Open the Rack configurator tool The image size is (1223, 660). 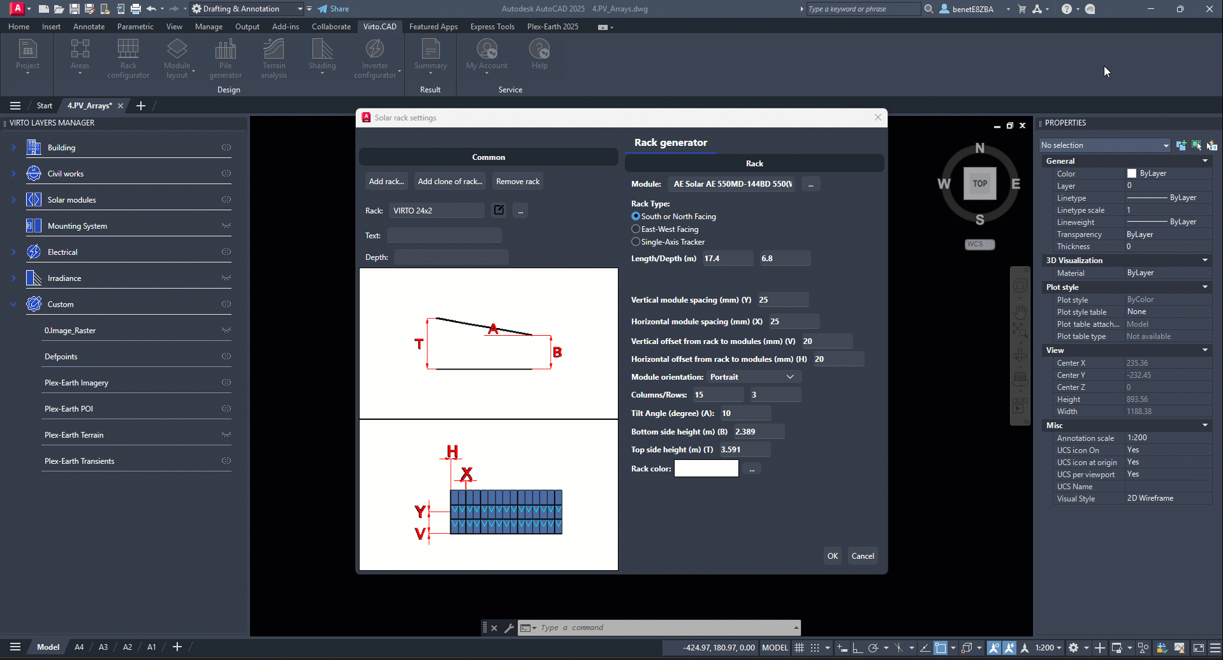click(x=128, y=59)
